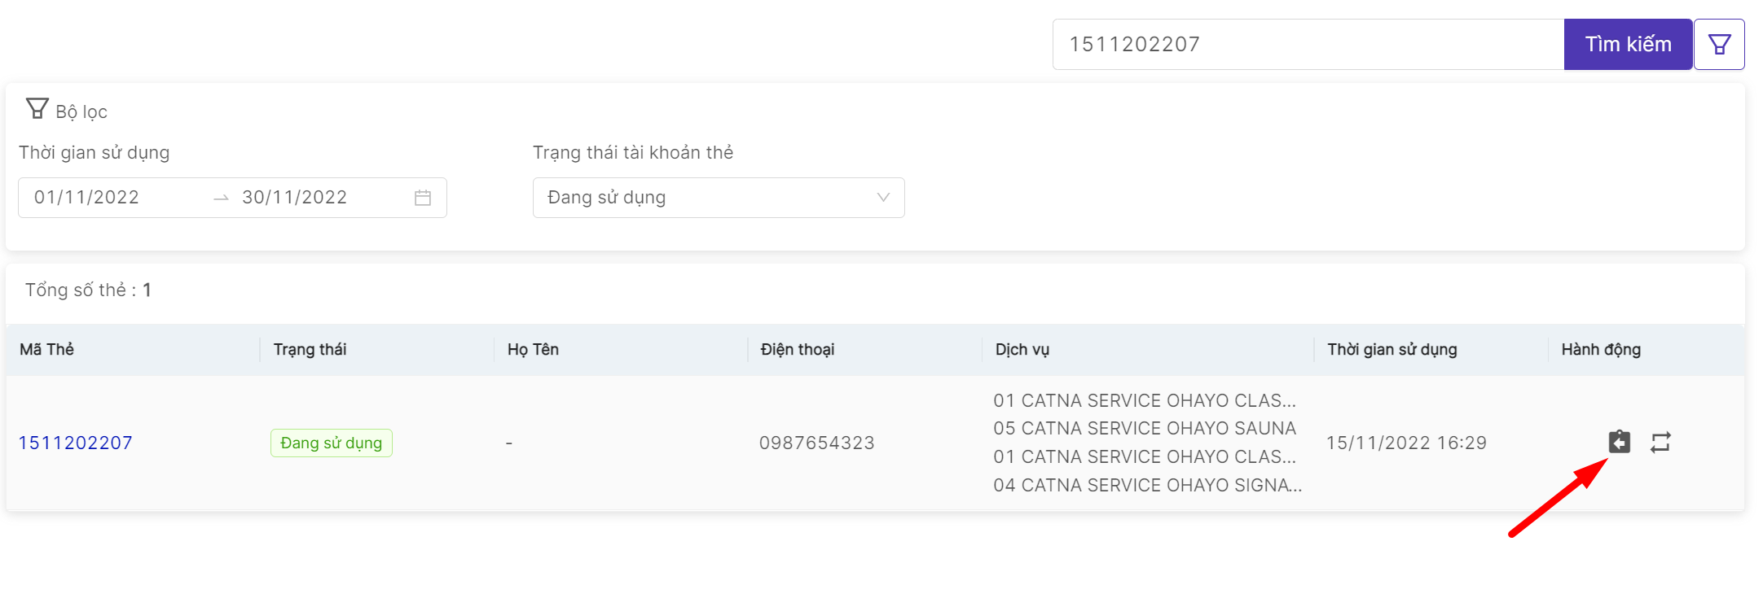This screenshot has height=598, width=1763.
Task: Click the return card icon in row
Action: (x=1619, y=442)
